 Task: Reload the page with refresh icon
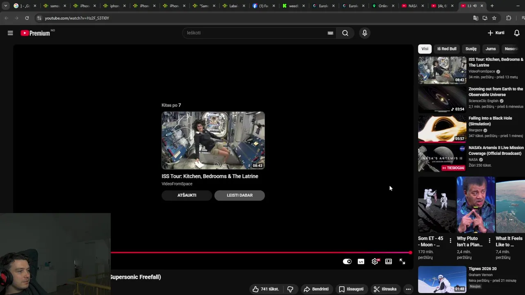pos(27,18)
